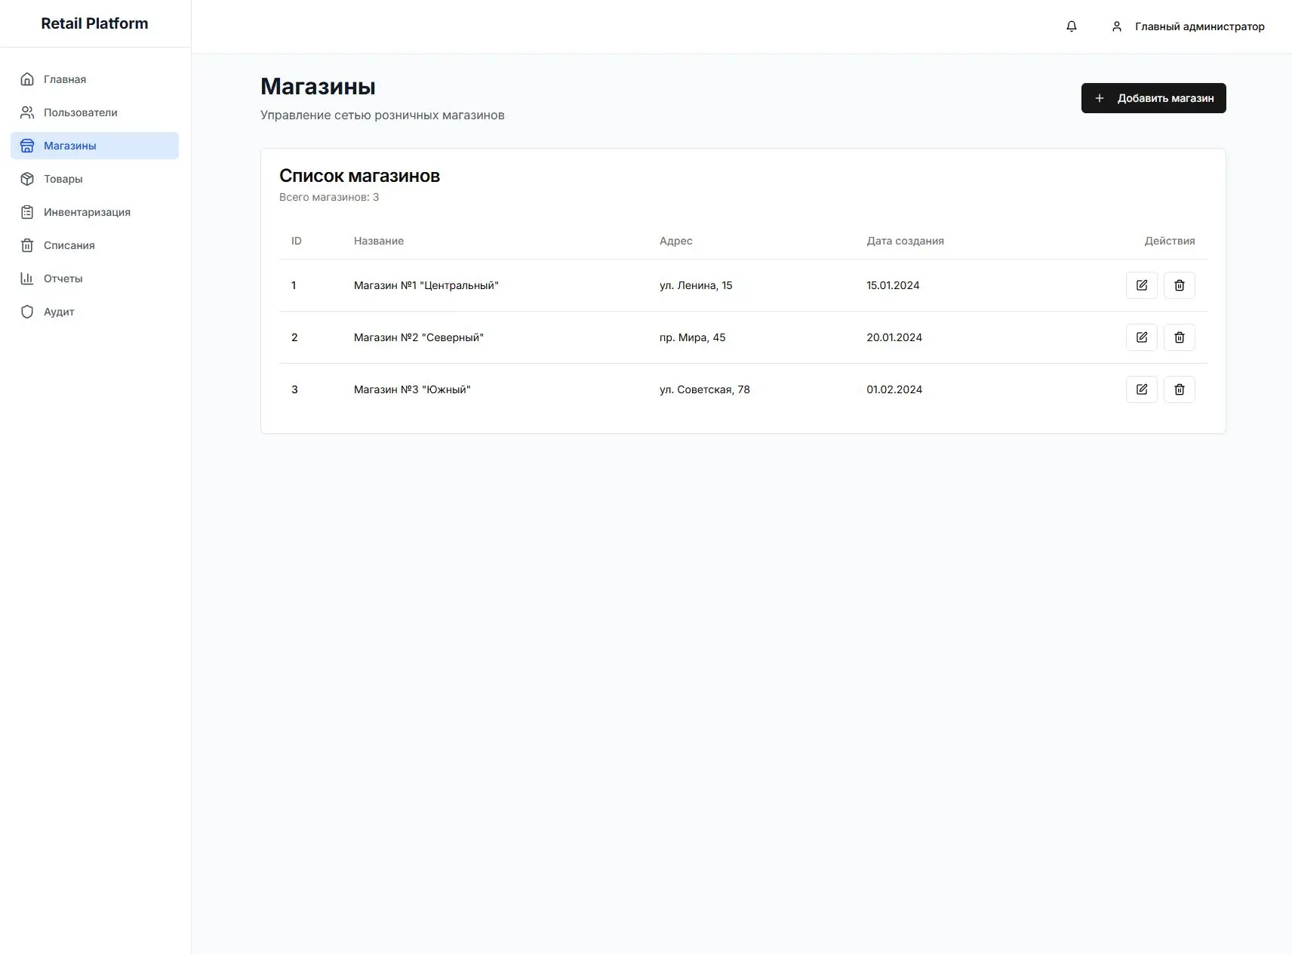This screenshot has height=954, width=1292.
Task: Edit Магазин №2 "Северный" via pencil icon
Action: click(1142, 337)
